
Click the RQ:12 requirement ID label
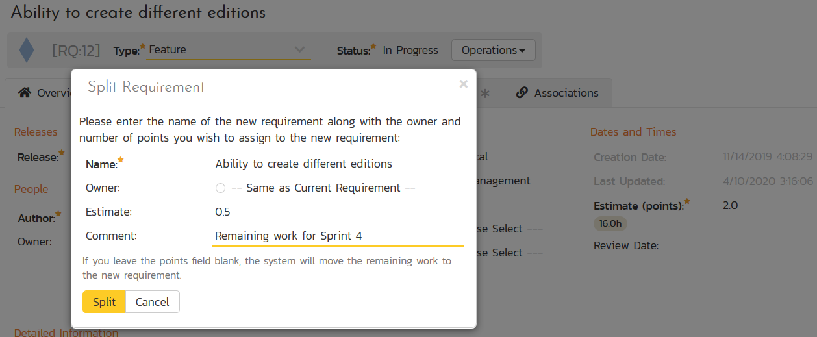pos(76,50)
